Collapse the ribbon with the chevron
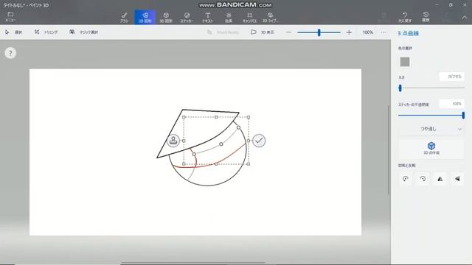 [465, 18]
